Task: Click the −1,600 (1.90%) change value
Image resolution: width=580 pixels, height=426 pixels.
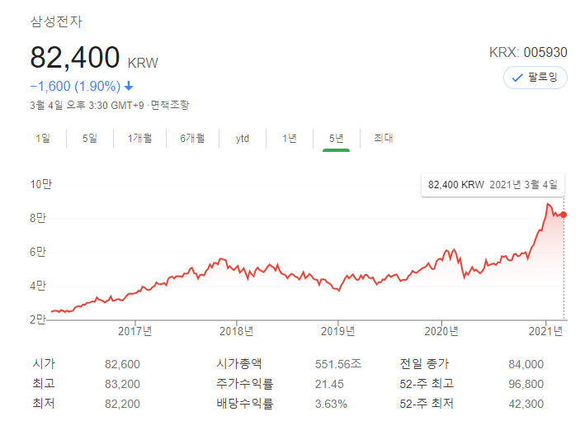Action: (75, 86)
